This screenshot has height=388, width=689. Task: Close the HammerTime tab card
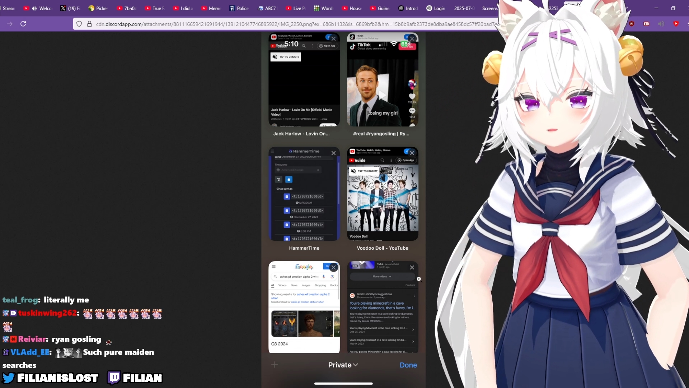tap(333, 153)
